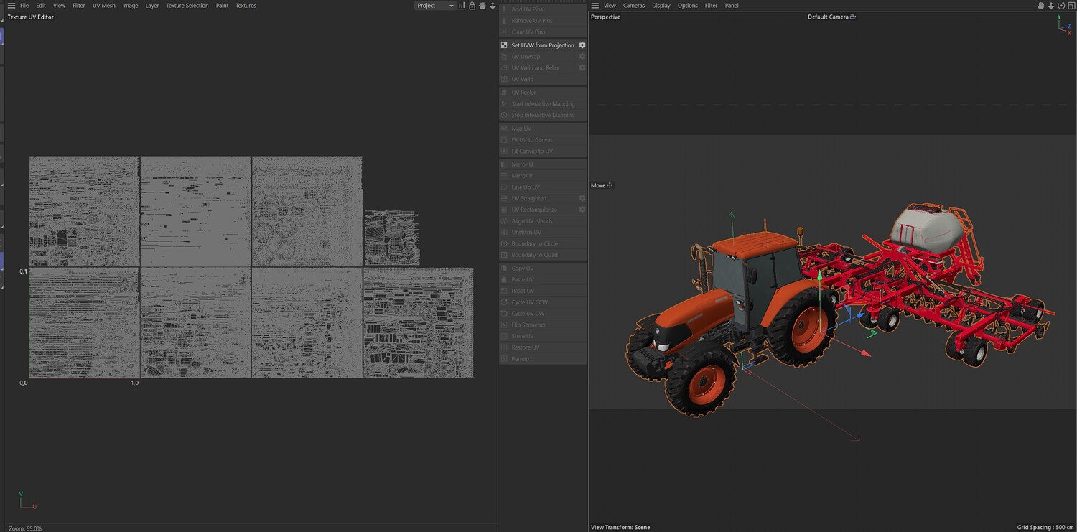Select the viewport zoom arrows icon

click(1051, 6)
